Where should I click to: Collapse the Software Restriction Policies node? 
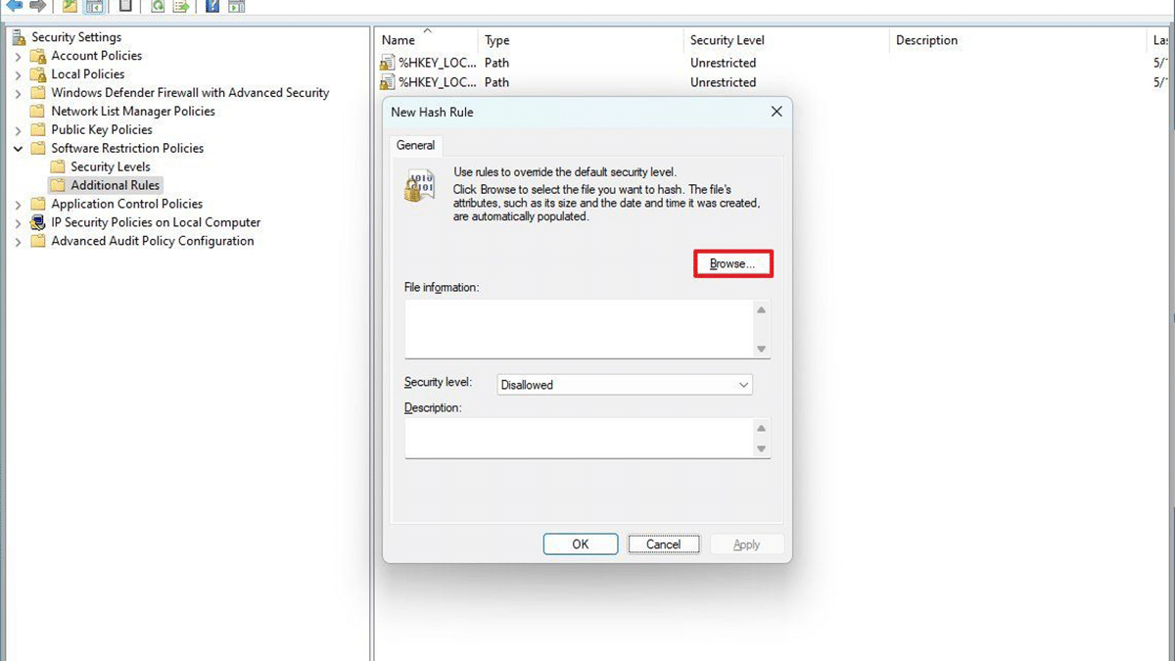18,149
